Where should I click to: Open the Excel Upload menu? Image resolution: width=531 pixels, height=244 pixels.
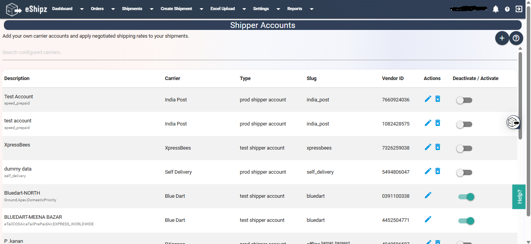click(x=223, y=9)
